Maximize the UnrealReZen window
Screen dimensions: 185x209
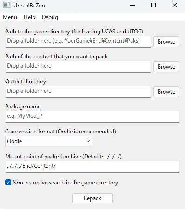pyautogui.click(x=153, y=5)
